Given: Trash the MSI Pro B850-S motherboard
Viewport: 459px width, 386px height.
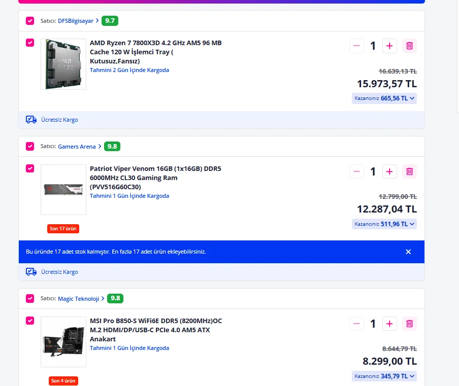Looking at the screenshot, I should point(410,324).
